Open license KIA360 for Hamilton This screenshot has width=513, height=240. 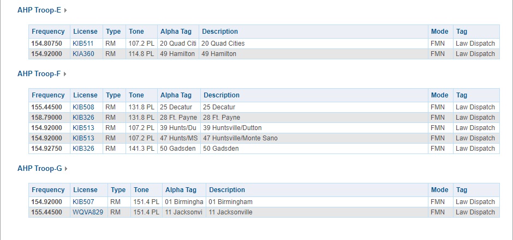(x=83, y=54)
